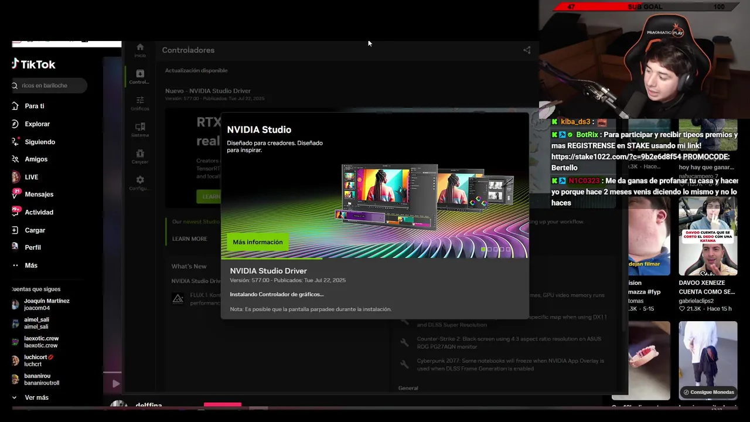This screenshot has height=422, width=750.
Task: Focus the TikTok search field
Action: (49, 86)
